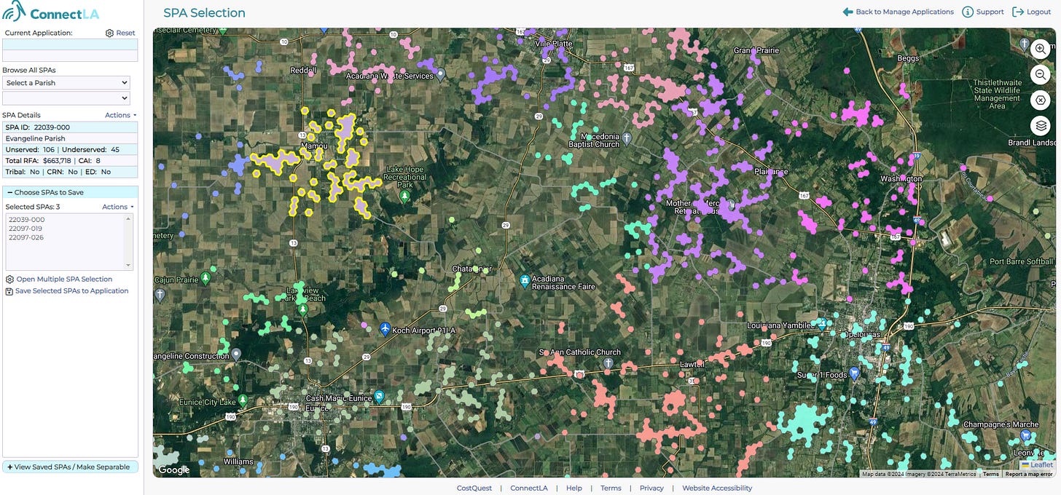
Task: Click the Acadiana Waste Services map pin
Action: coord(440,75)
